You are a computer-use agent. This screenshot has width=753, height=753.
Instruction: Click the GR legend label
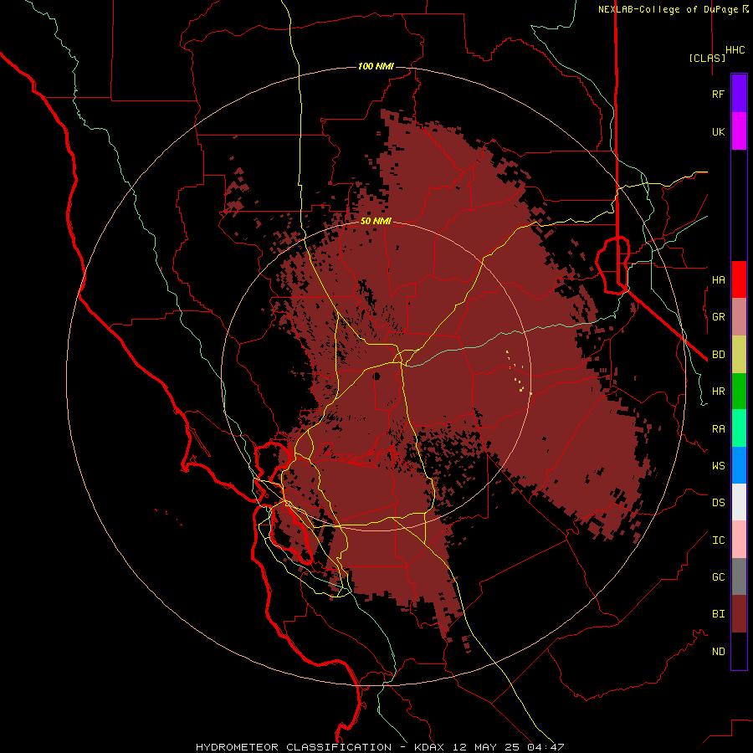[x=718, y=317]
